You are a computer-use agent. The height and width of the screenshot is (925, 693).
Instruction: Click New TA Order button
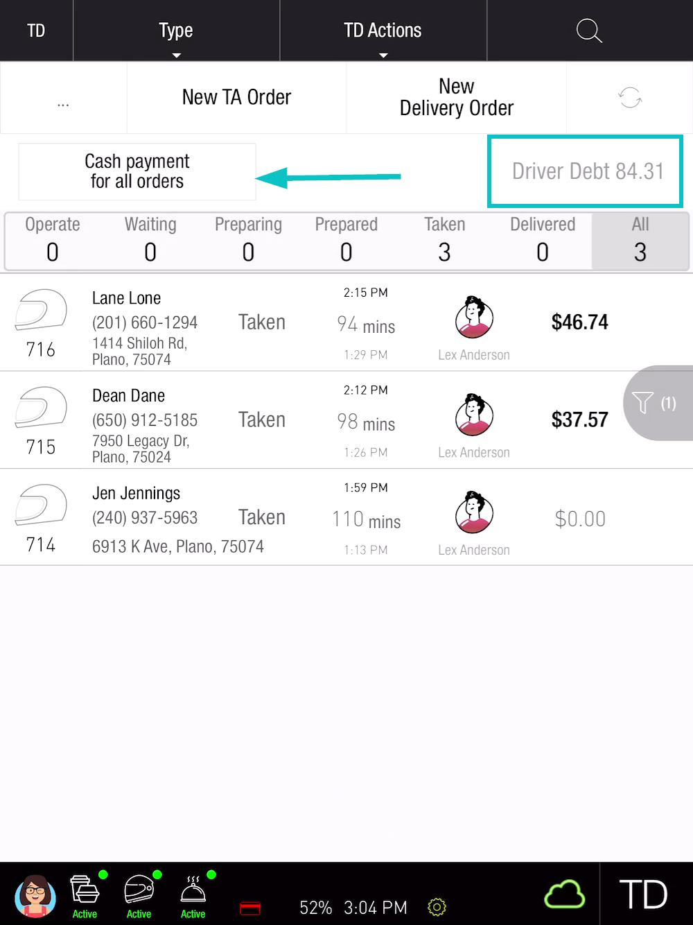point(236,98)
